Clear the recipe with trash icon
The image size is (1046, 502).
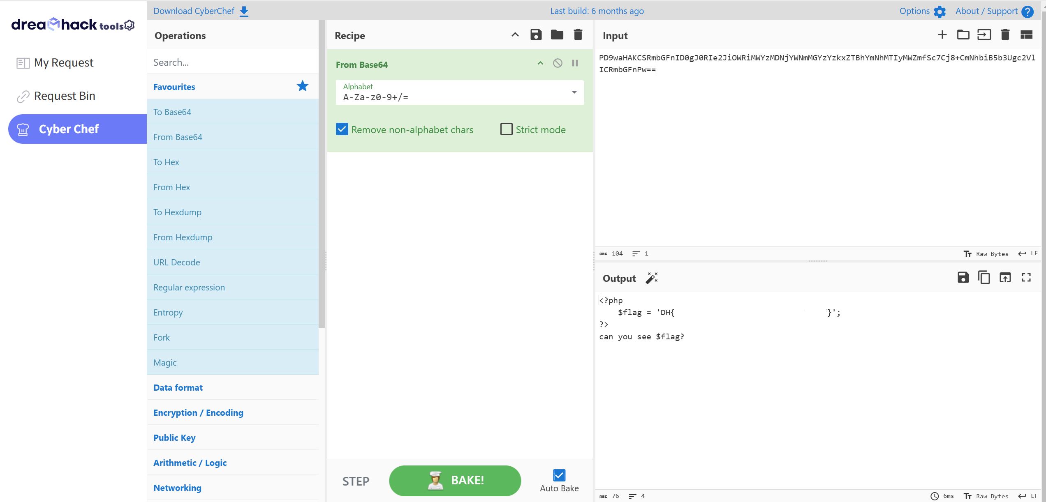point(578,35)
